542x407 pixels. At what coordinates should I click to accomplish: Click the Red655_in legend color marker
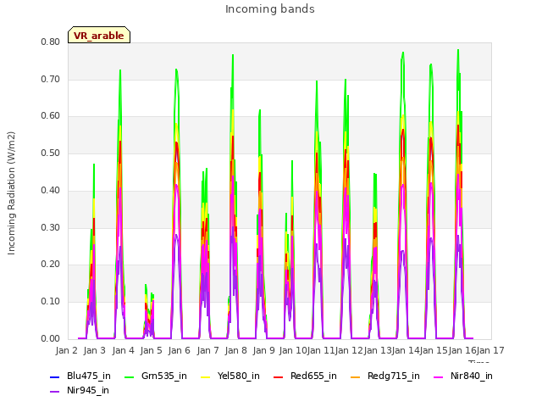pyautogui.click(x=279, y=376)
